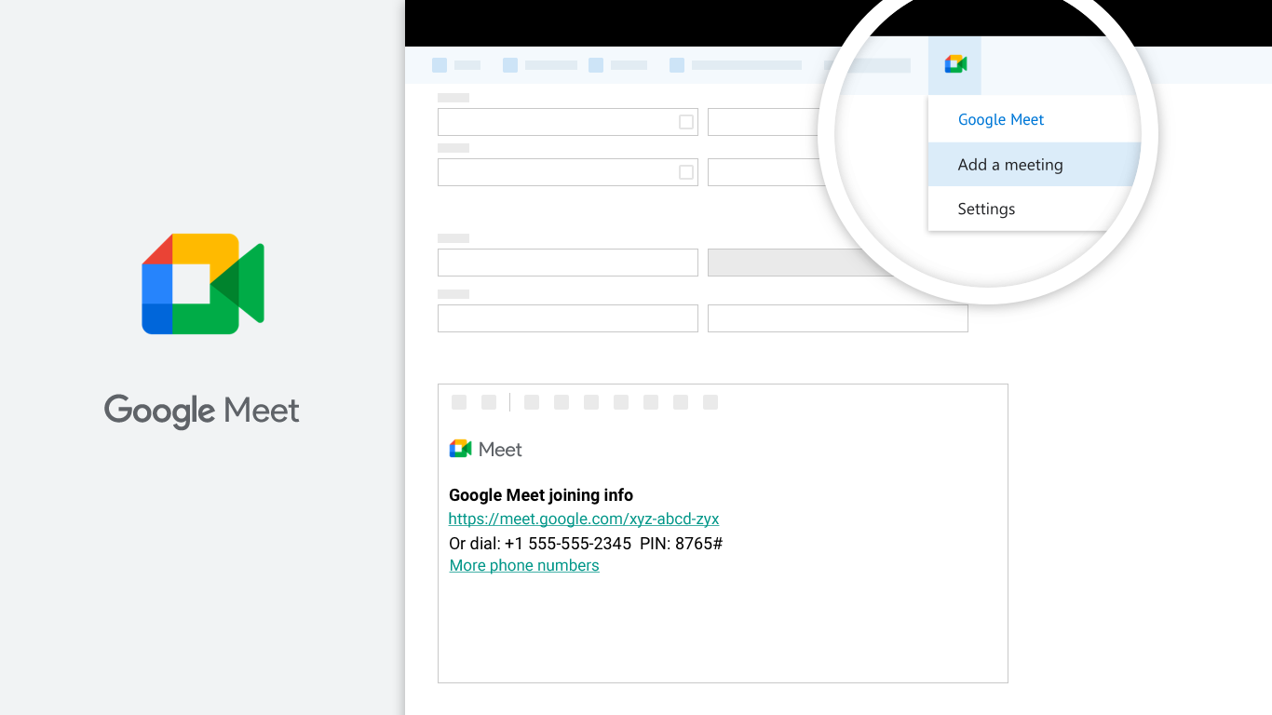Image resolution: width=1272 pixels, height=715 pixels.
Task: Open the meet.google.com/xyz-abcd-zyx meeting link
Action: 584,519
